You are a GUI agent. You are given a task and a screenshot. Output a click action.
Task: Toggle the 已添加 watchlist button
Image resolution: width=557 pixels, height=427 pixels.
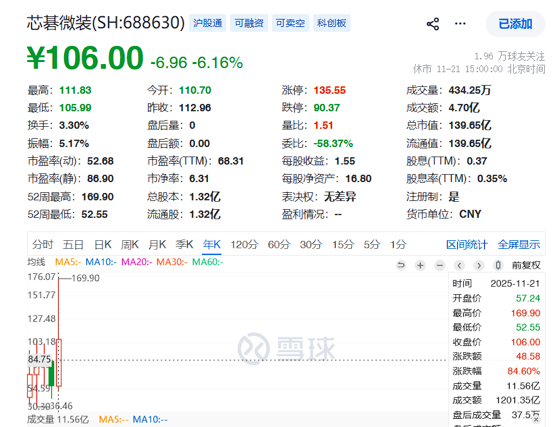[515, 24]
